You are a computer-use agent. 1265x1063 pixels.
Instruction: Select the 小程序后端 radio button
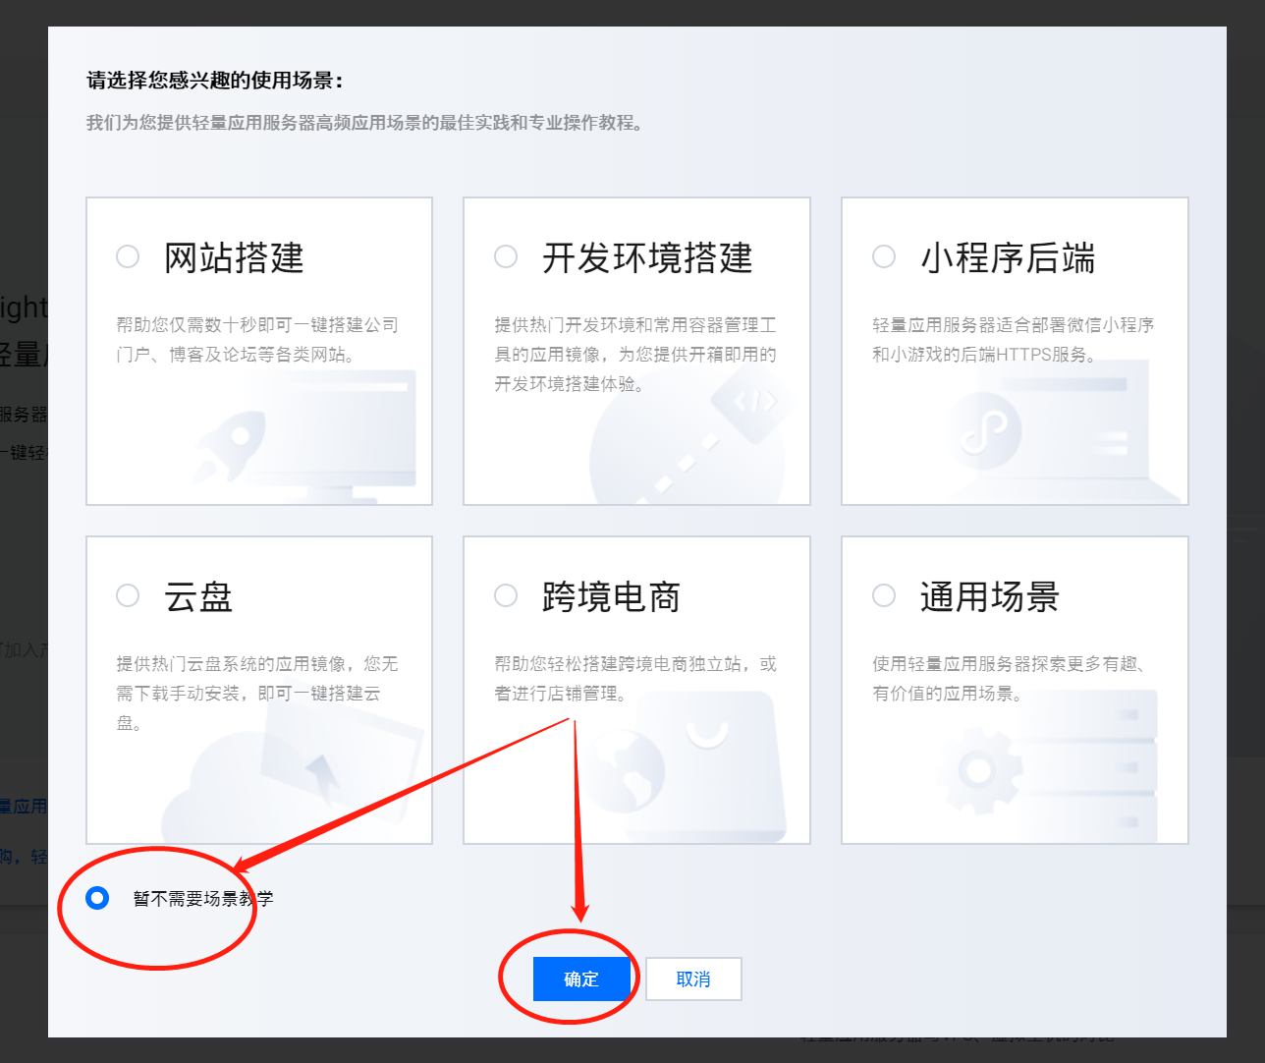(x=884, y=255)
